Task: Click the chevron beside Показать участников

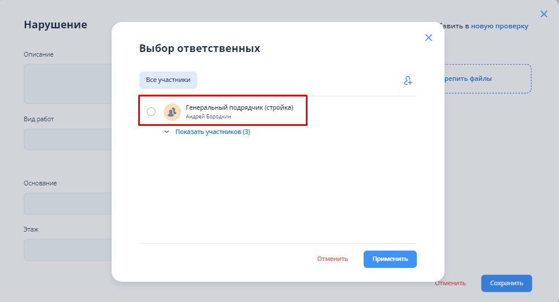Action: point(166,132)
